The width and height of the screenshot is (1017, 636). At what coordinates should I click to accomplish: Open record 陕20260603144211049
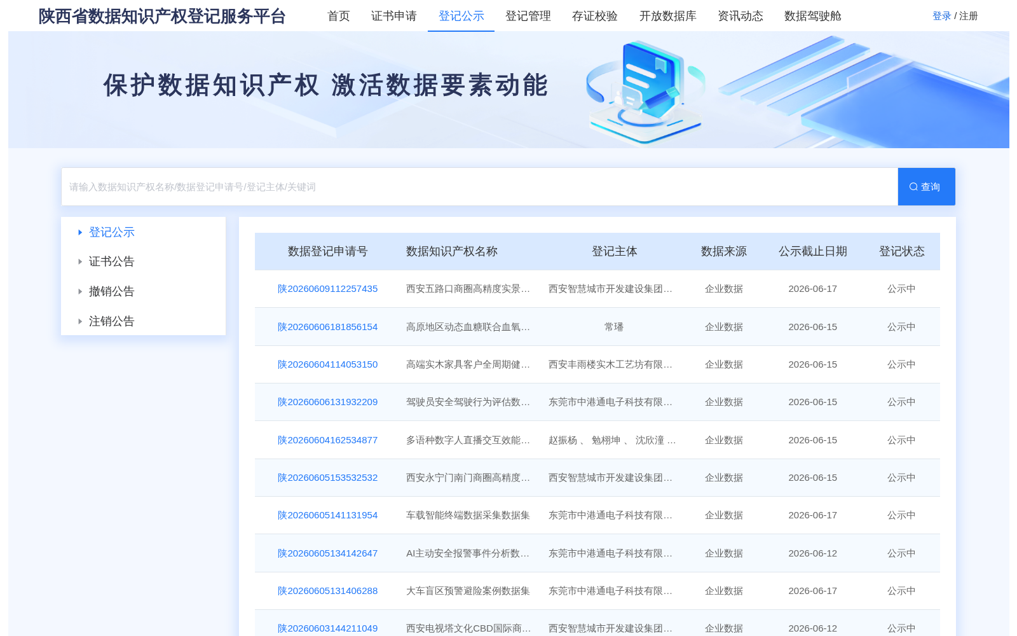click(327, 628)
